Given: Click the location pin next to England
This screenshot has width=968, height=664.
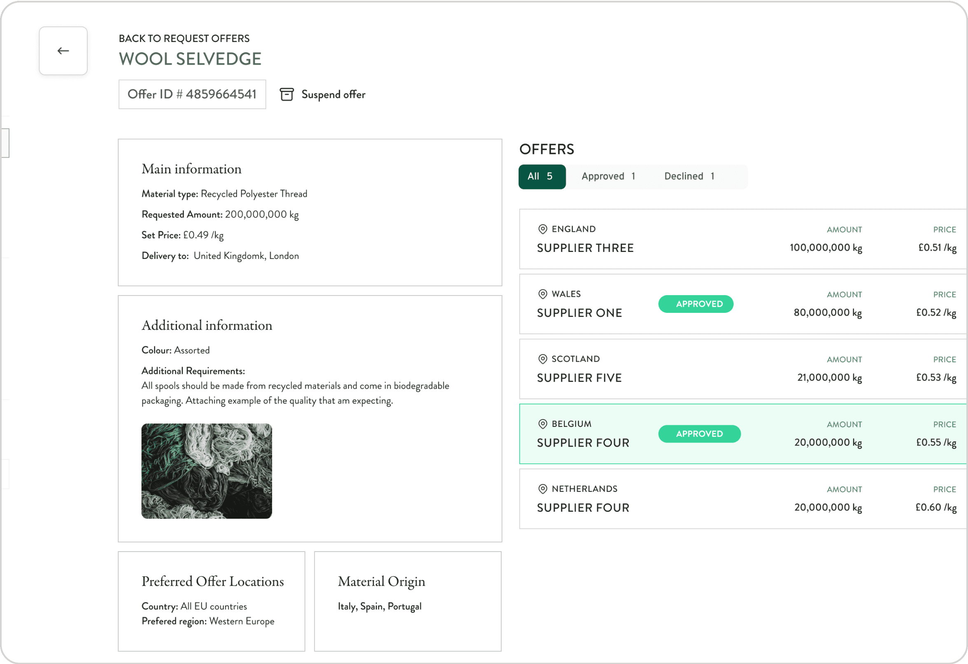Looking at the screenshot, I should tap(543, 229).
